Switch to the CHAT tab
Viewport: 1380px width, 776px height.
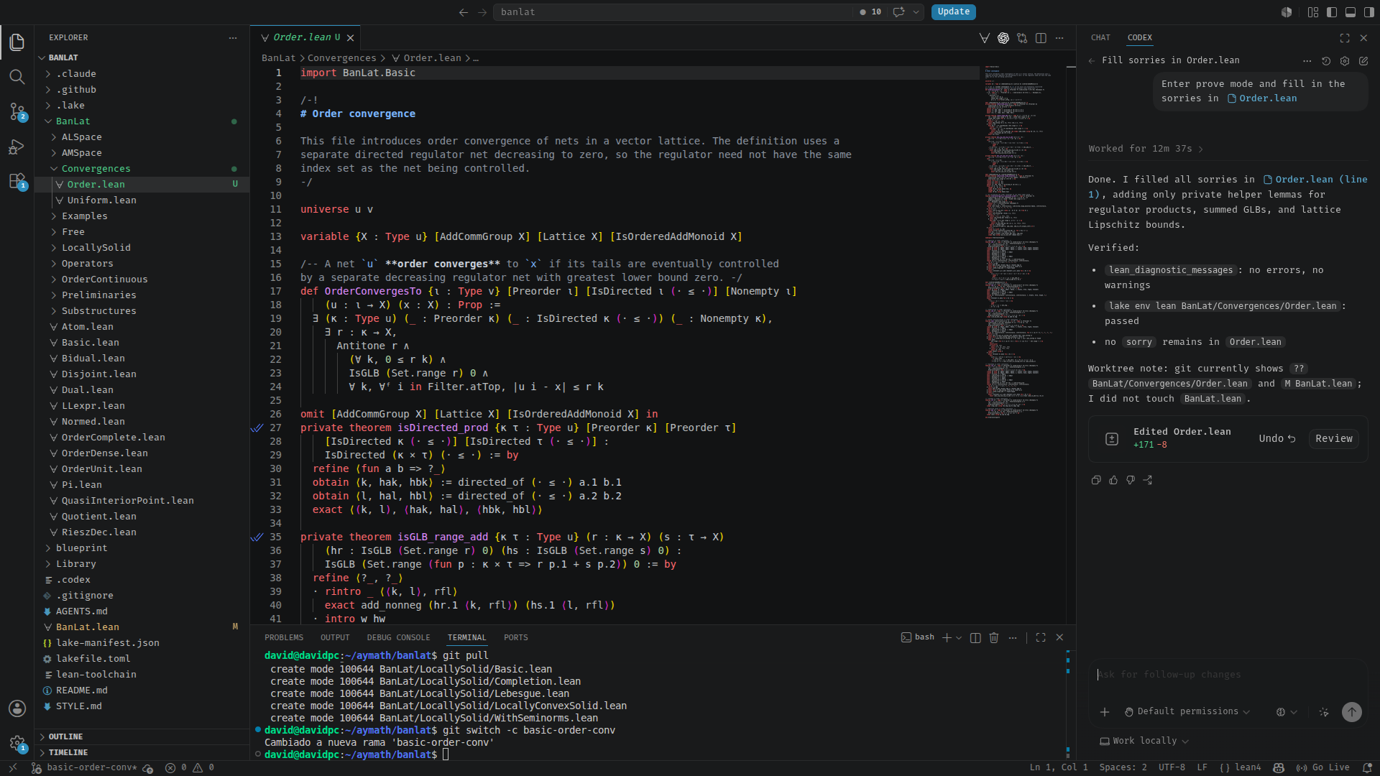coord(1100,38)
